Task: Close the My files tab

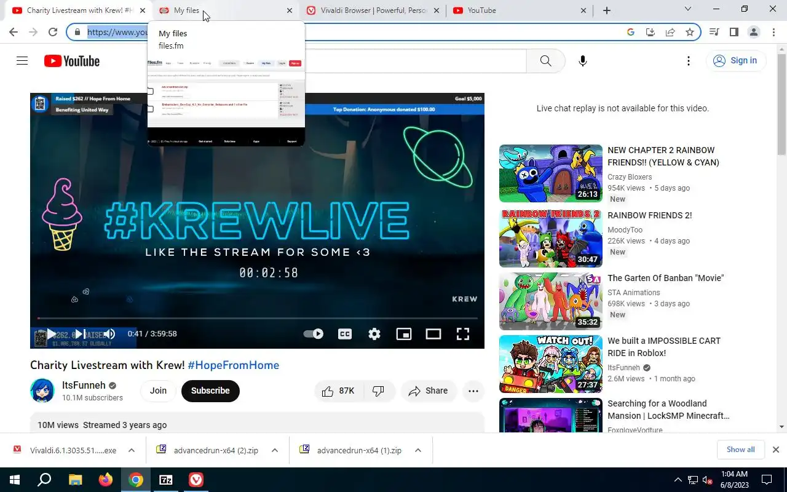Action: point(290,10)
